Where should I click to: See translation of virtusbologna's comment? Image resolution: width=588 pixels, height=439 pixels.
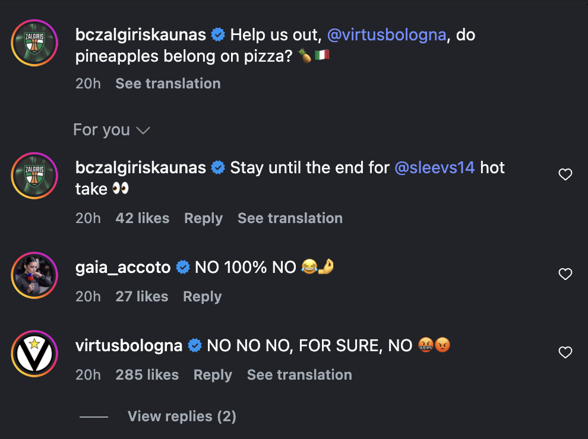(299, 375)
